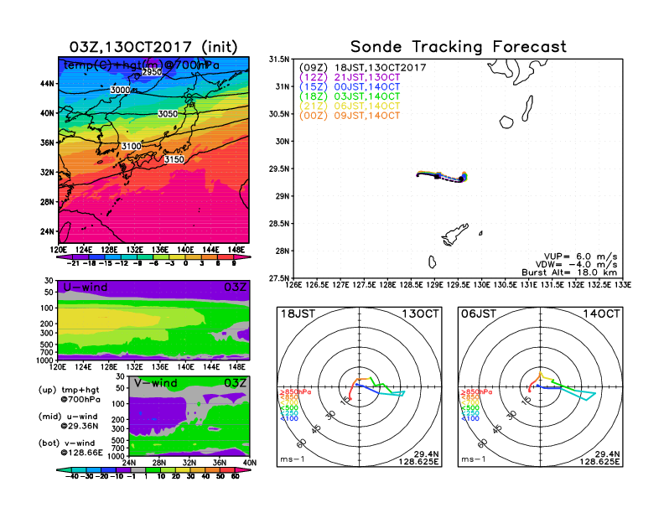This screenshot has height=513, width=664.
Task: Click '03Z' in the V-wind panel
Action: pos(235,383)
